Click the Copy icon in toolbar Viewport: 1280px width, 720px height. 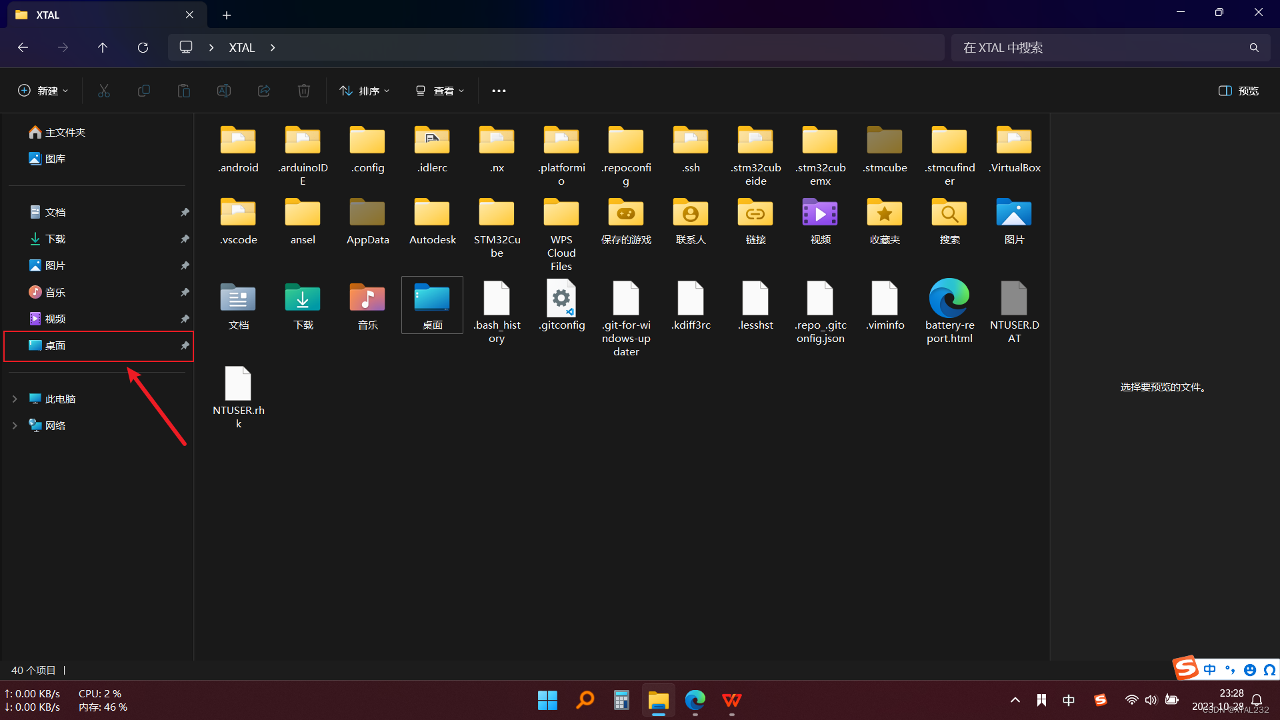click(x=144, y=91)
